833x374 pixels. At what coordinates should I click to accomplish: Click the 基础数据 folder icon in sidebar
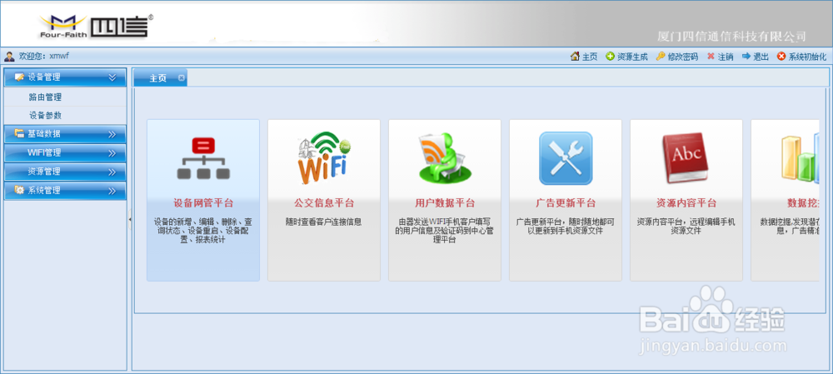point(19,133)
